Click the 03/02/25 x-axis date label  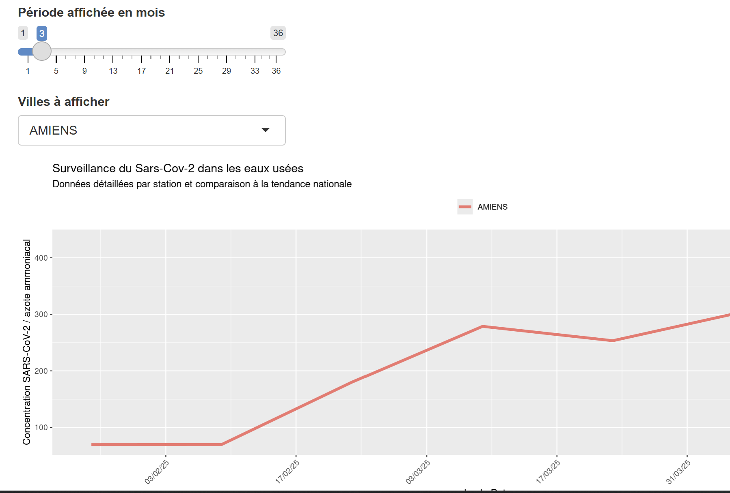coord(157,472)
